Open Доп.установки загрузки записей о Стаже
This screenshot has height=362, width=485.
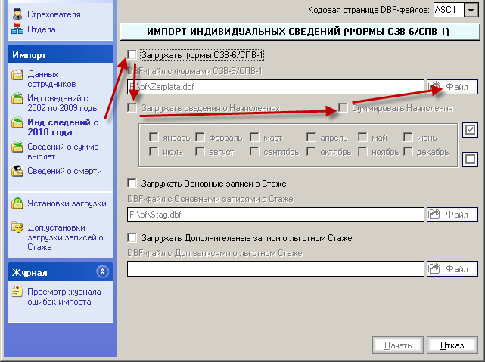click(65, 237)
